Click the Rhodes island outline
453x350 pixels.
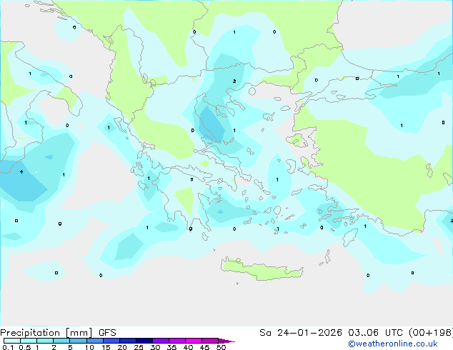pos(350,238)
